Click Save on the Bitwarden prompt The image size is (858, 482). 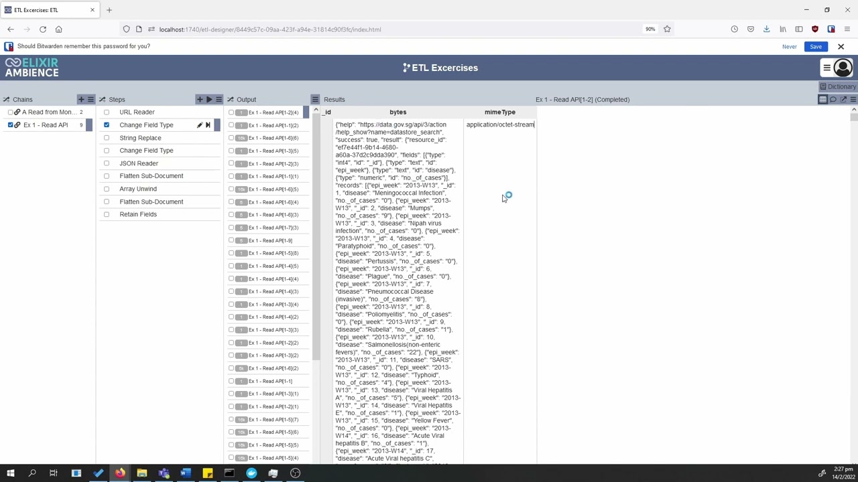[x=816, y=47]
